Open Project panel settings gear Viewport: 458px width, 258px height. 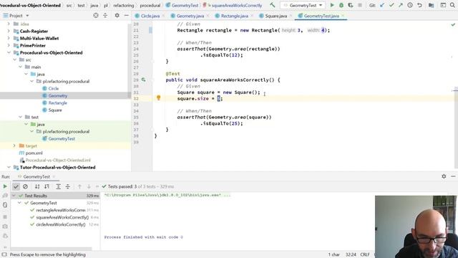click(x=117, y=16)
